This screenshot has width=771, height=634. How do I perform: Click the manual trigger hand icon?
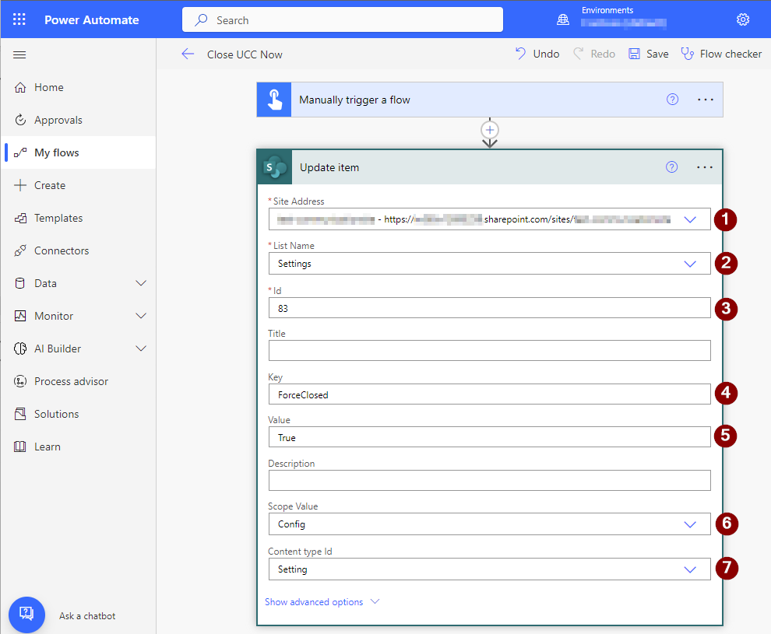pyautogui.click(x=274, y=100)
